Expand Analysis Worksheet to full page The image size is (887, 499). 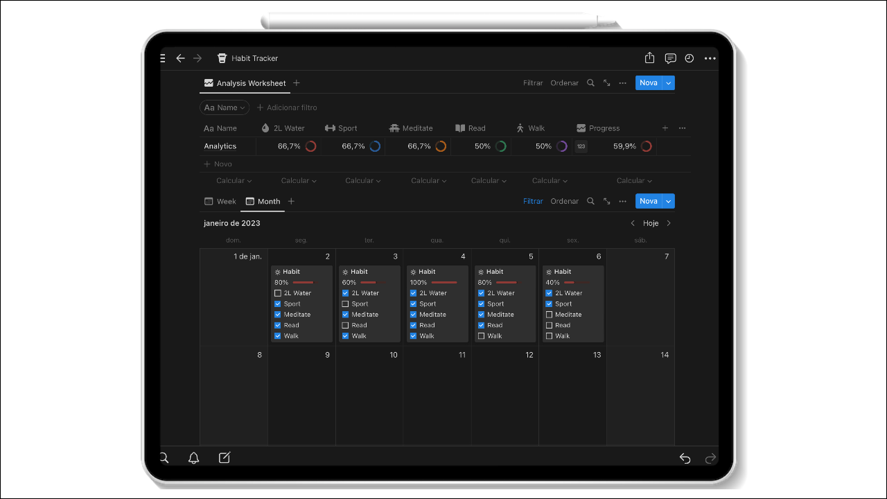coord(606,82)
